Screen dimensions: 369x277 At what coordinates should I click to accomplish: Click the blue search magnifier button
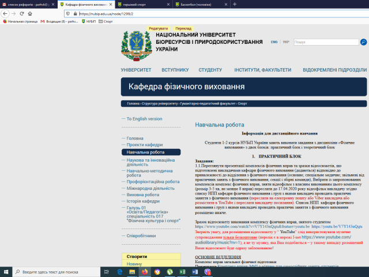(363, 42)
